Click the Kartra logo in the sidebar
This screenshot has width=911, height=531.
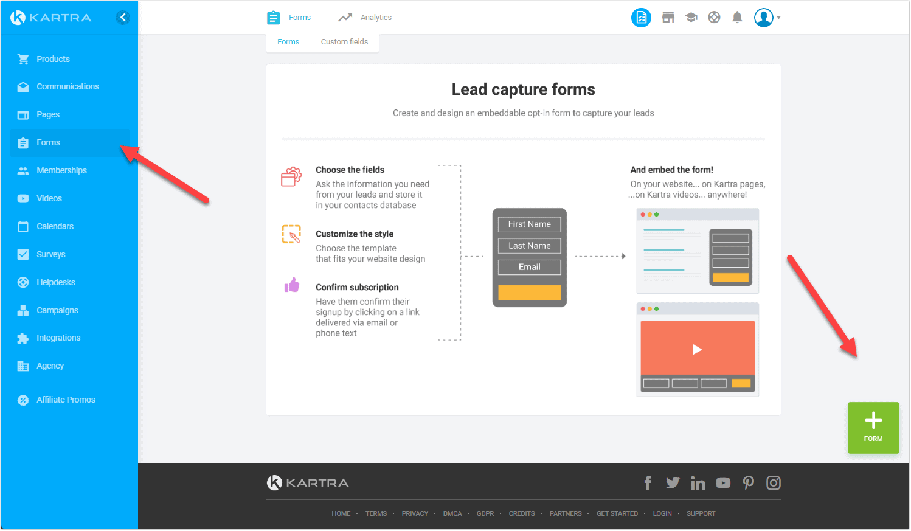pos(51,18)
